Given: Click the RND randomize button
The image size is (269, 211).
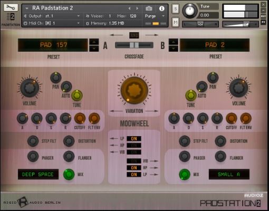Looking at the screenshot, I should (x=134, y=35).
